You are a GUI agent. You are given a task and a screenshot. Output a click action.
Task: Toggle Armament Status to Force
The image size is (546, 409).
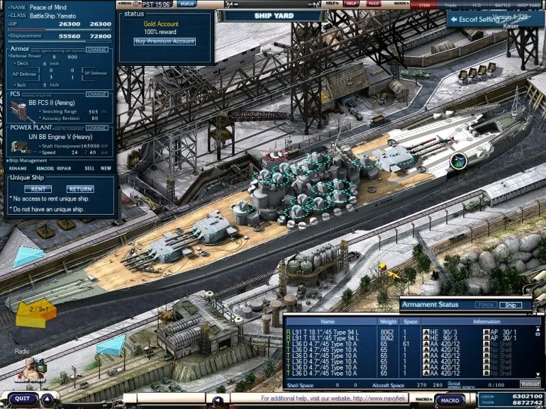[x=486, y=305]
